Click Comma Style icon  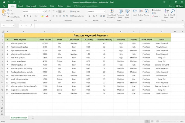click(x=97, y=16)
